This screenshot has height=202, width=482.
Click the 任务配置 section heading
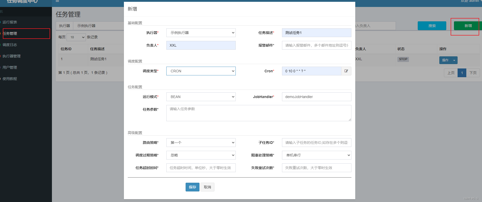tap(135, 87)
